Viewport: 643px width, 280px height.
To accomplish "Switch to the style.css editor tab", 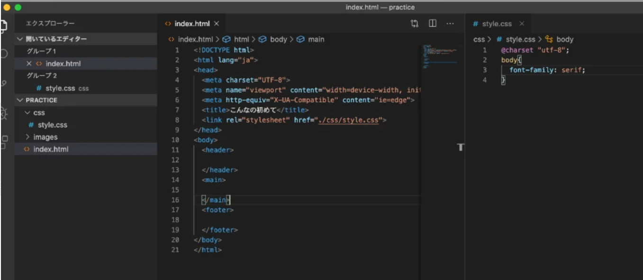I will point(497,23).
